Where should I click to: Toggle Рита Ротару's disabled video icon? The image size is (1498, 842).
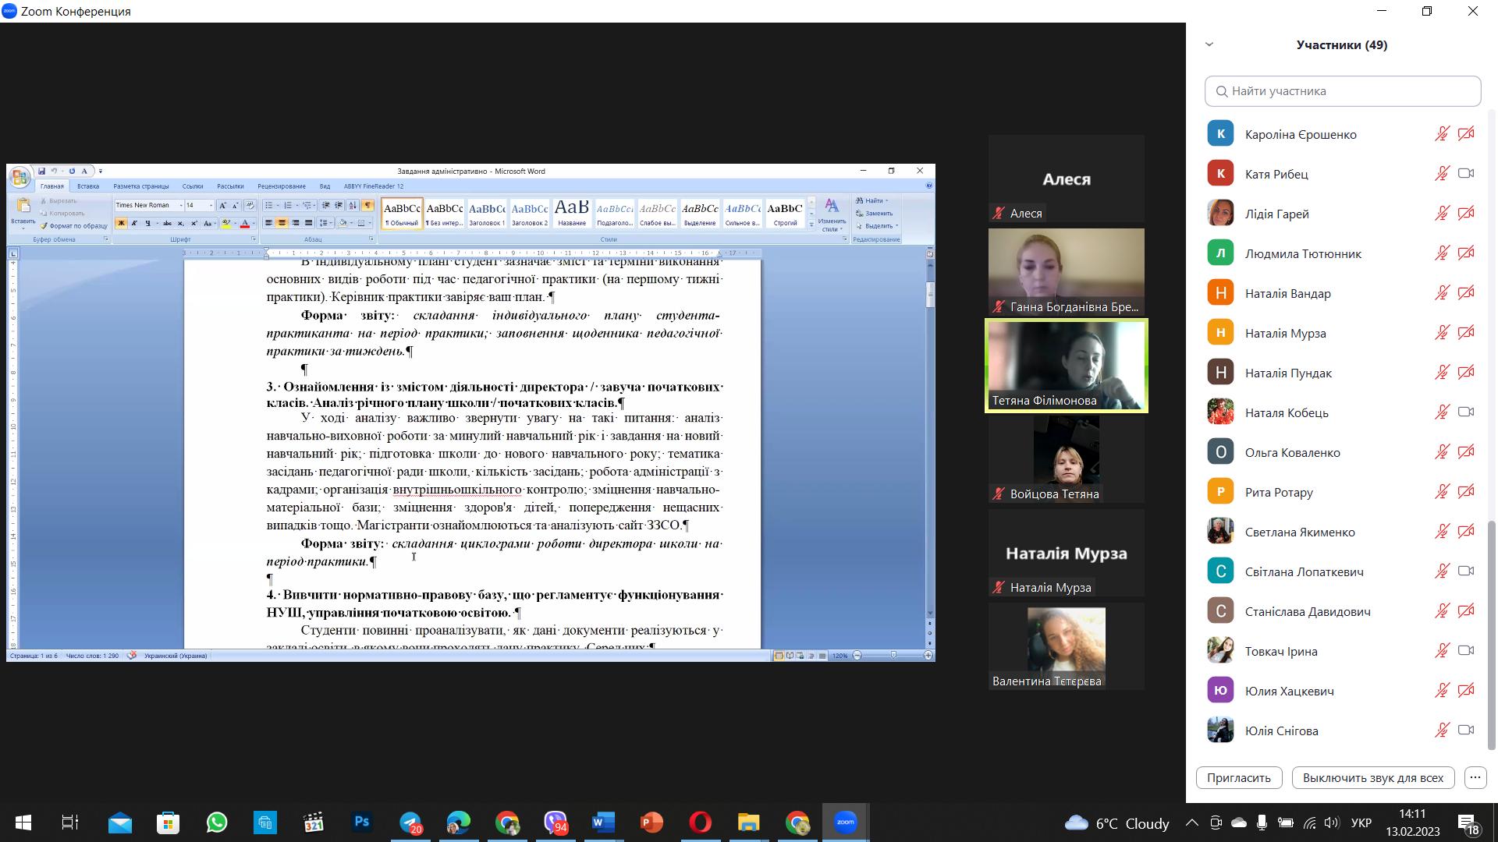point(1466,492)
